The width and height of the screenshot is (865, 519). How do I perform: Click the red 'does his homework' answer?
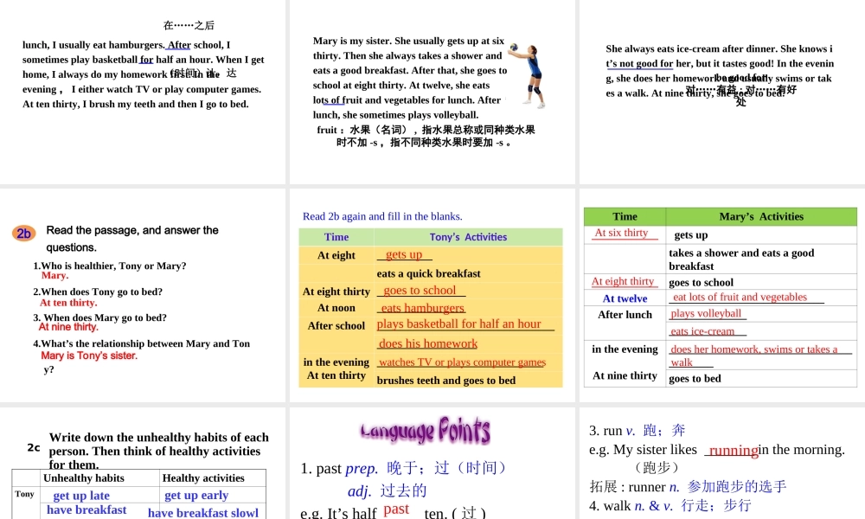point(428,343)
